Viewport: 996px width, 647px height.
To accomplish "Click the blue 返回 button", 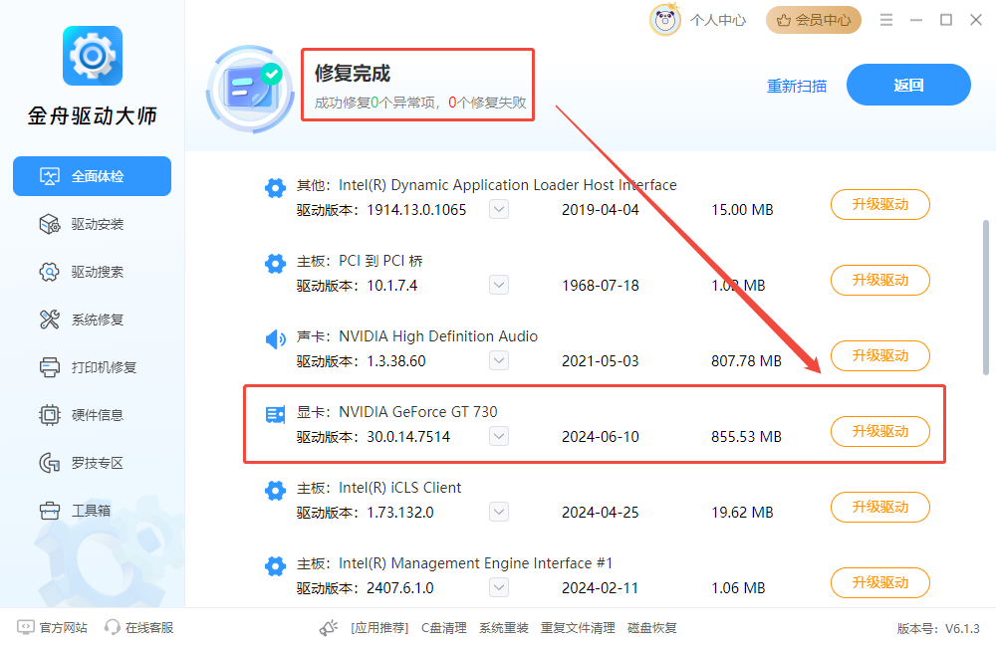I will [x=908, y=85].
